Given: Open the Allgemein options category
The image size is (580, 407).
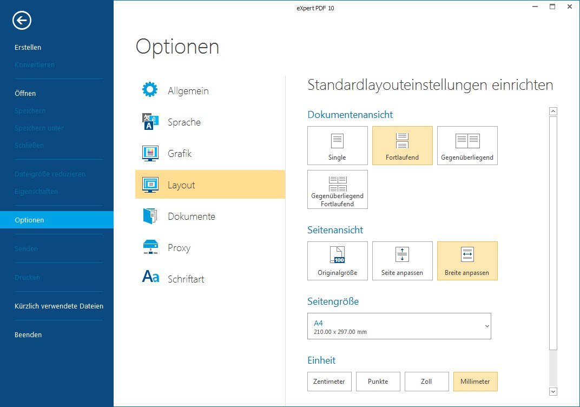Looking at the screenshot, I should coord(210,90).
